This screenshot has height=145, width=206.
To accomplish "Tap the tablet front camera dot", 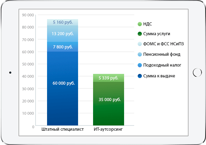I will coord(10,72).
